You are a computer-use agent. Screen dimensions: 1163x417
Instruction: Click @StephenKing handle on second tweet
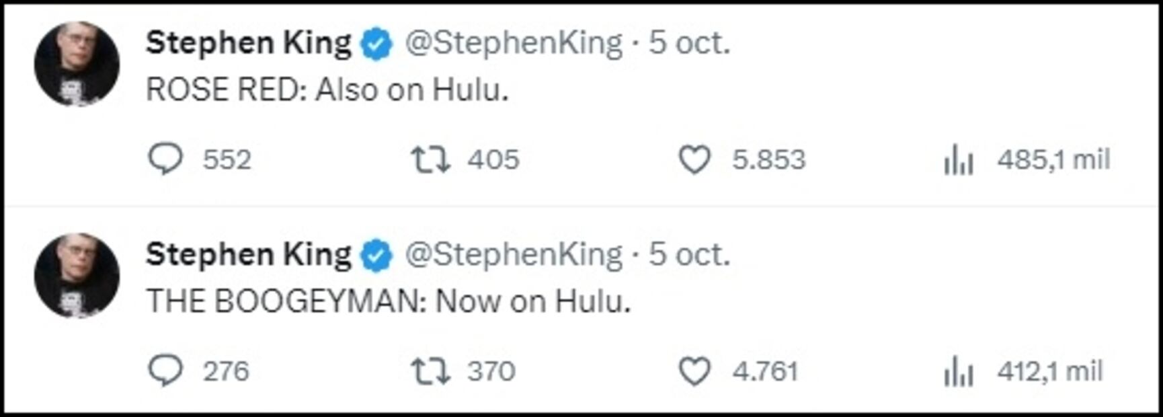(x=514, y=256)
